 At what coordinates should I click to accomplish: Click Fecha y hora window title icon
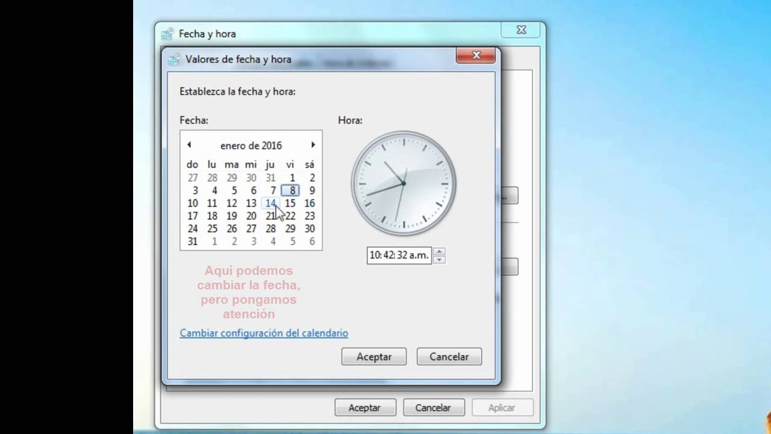pos(167,34)
